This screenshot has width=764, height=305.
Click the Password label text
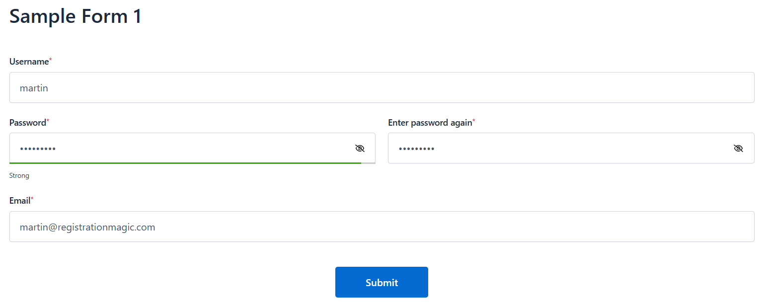[27, 123]
